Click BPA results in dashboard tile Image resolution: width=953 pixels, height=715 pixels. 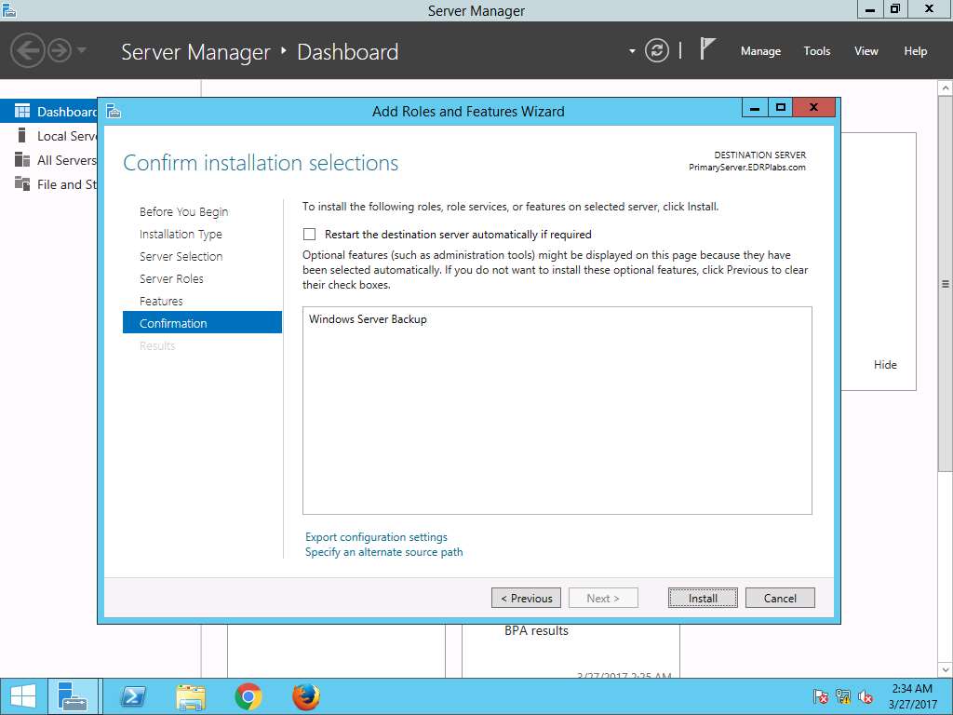point(536,630)
